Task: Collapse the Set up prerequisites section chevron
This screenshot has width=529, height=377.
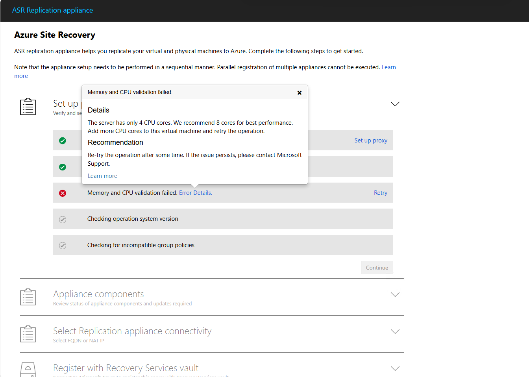Action: point(395,104)
